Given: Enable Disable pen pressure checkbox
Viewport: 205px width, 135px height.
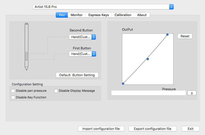Looking at the screenshot, I should click(x=13, y=91).
